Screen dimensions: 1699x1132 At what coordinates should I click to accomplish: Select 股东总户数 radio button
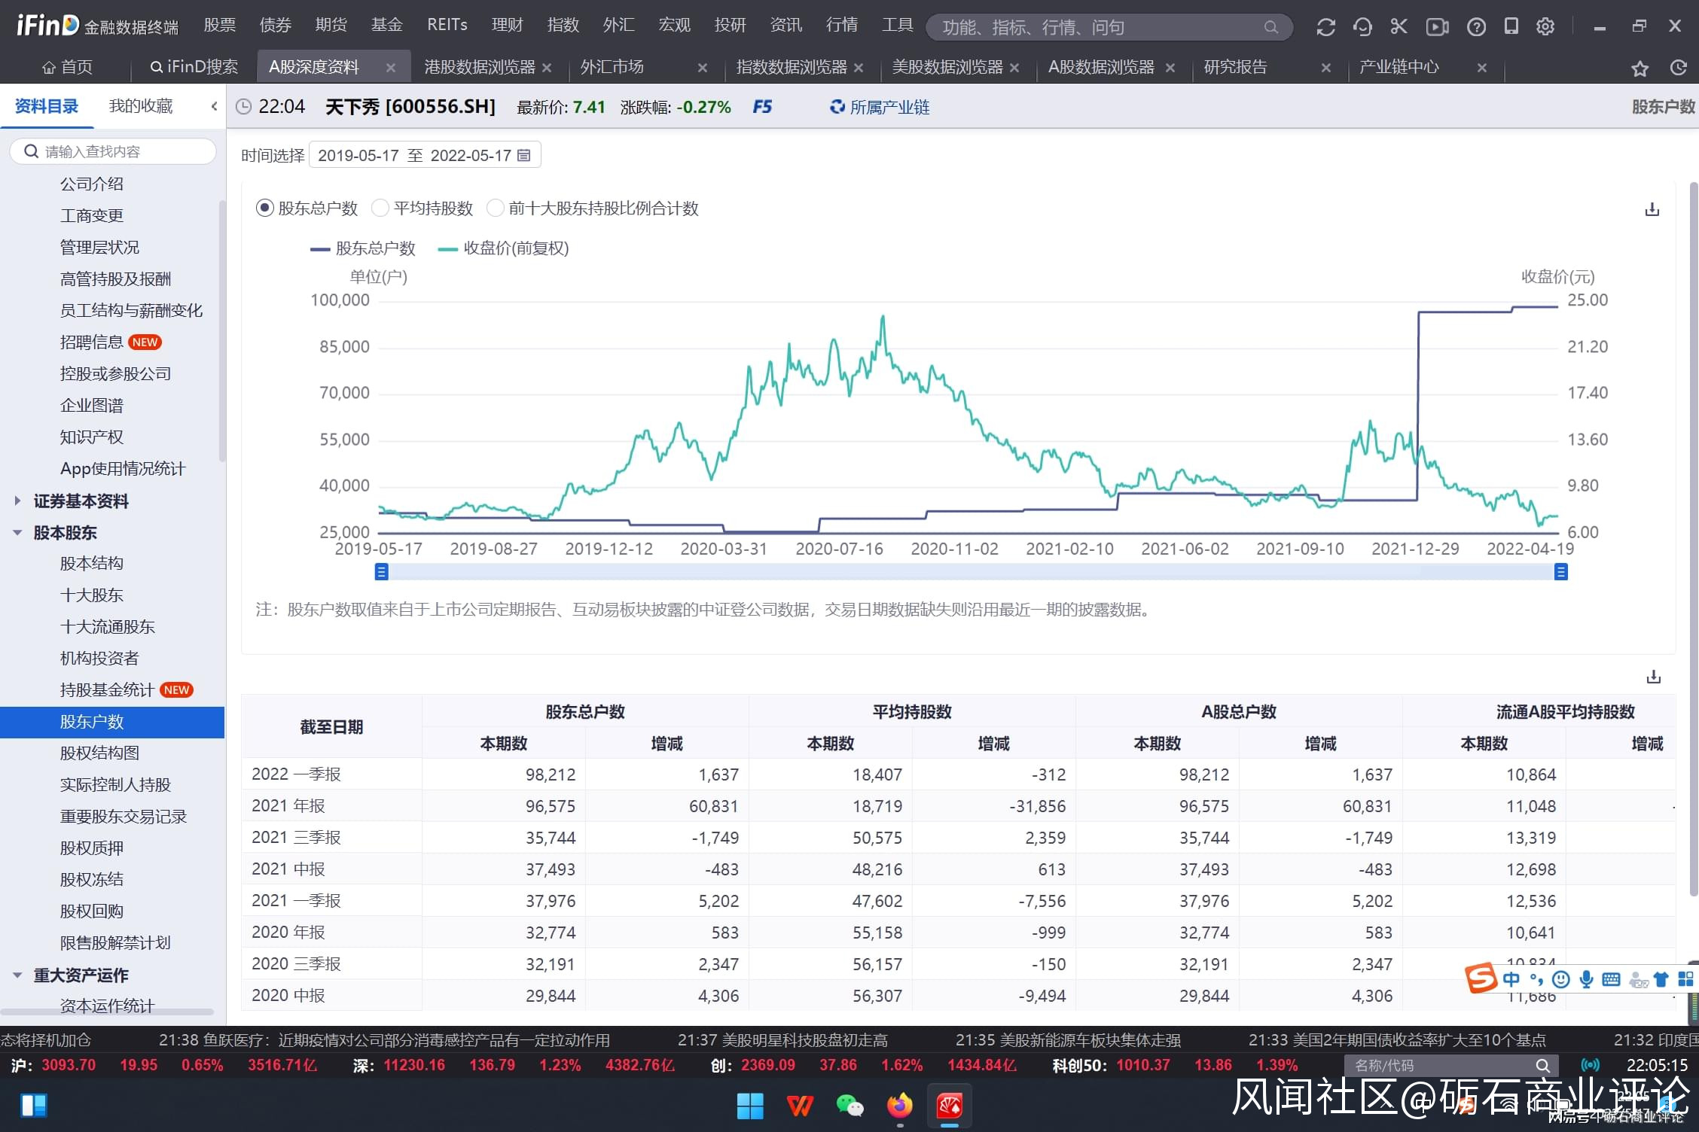tap(265, 208)
